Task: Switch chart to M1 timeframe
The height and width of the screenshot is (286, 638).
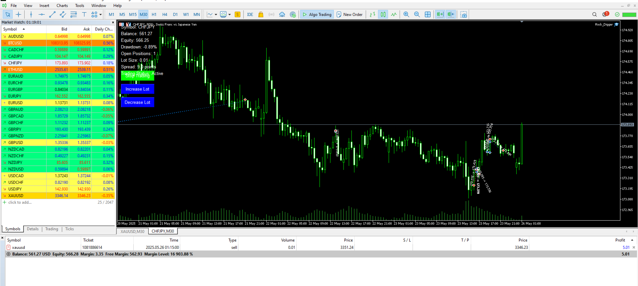Action: tap(111, 14)
